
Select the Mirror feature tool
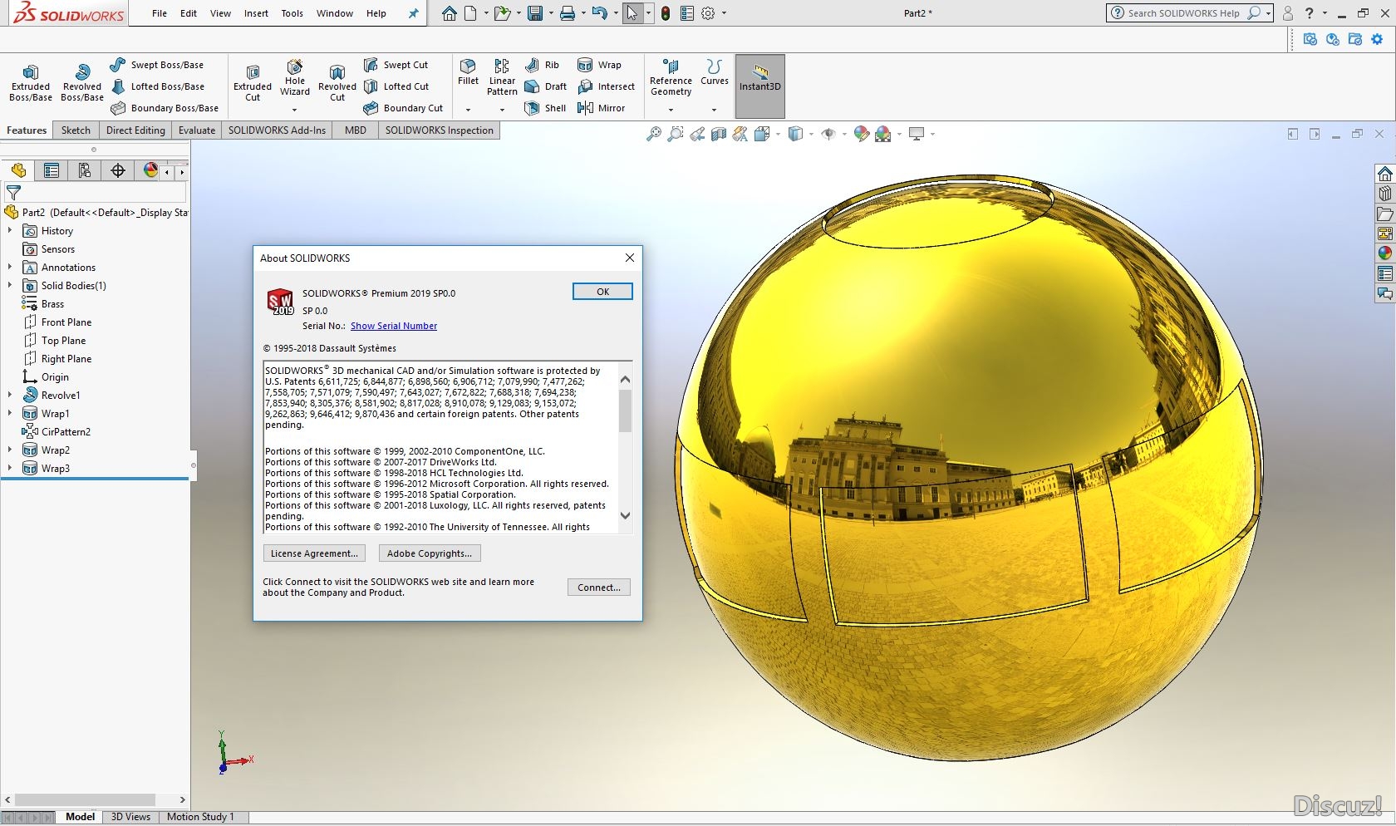(601, 108)
